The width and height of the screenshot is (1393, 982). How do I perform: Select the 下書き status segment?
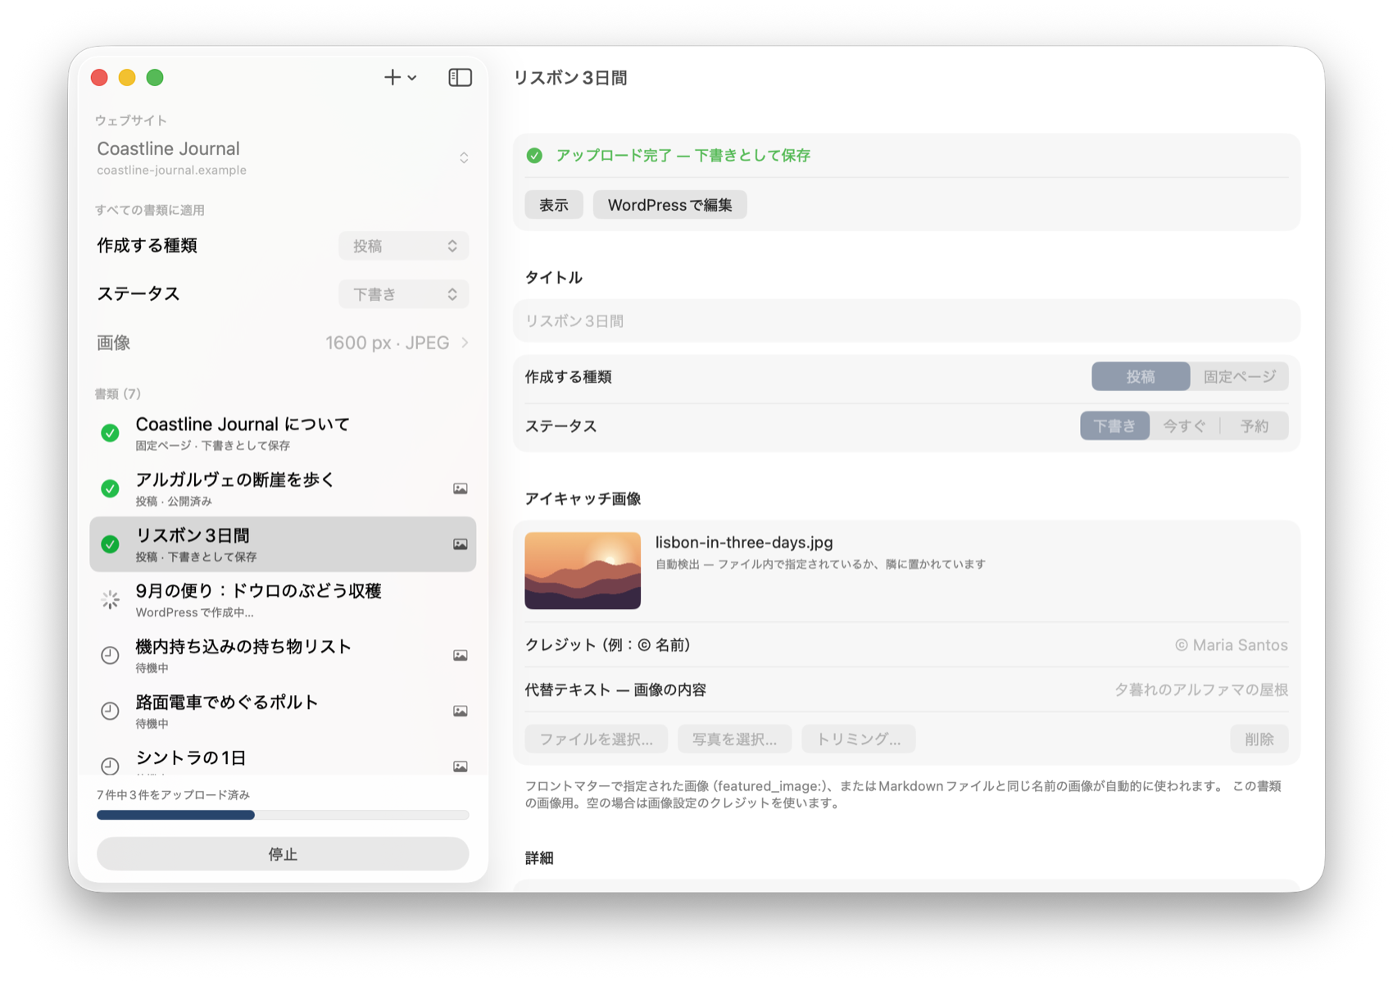point(1114,425)
